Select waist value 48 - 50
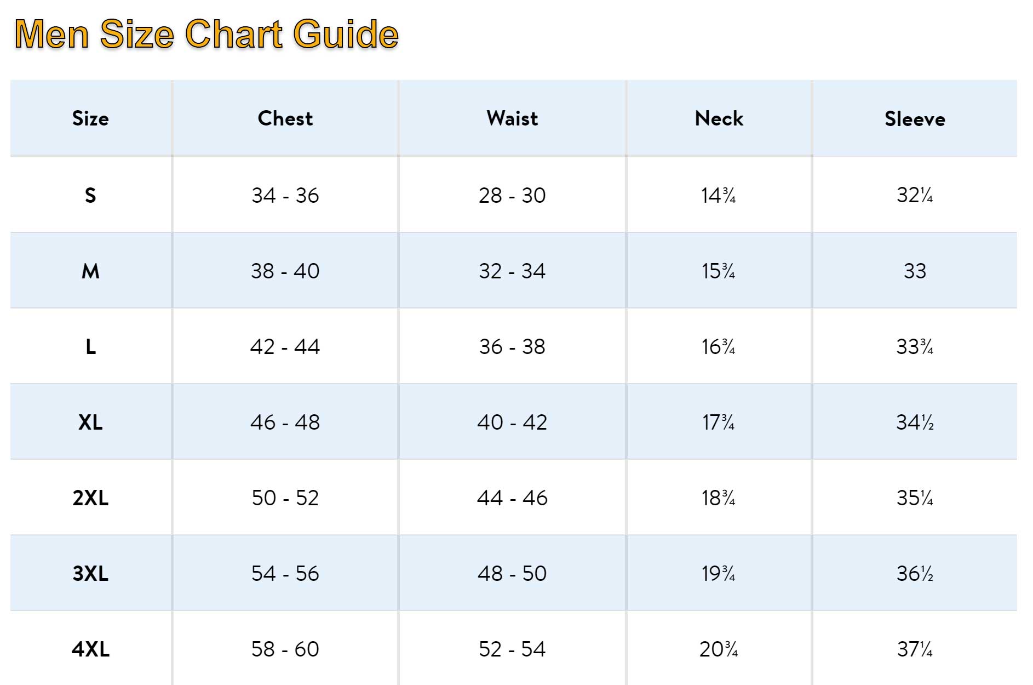 [512, 573]
